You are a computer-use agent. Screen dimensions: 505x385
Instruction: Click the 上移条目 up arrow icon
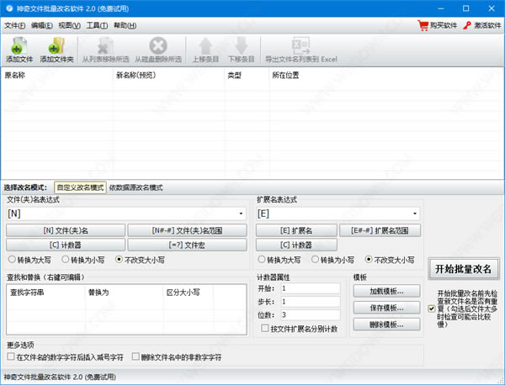(205, 46)
